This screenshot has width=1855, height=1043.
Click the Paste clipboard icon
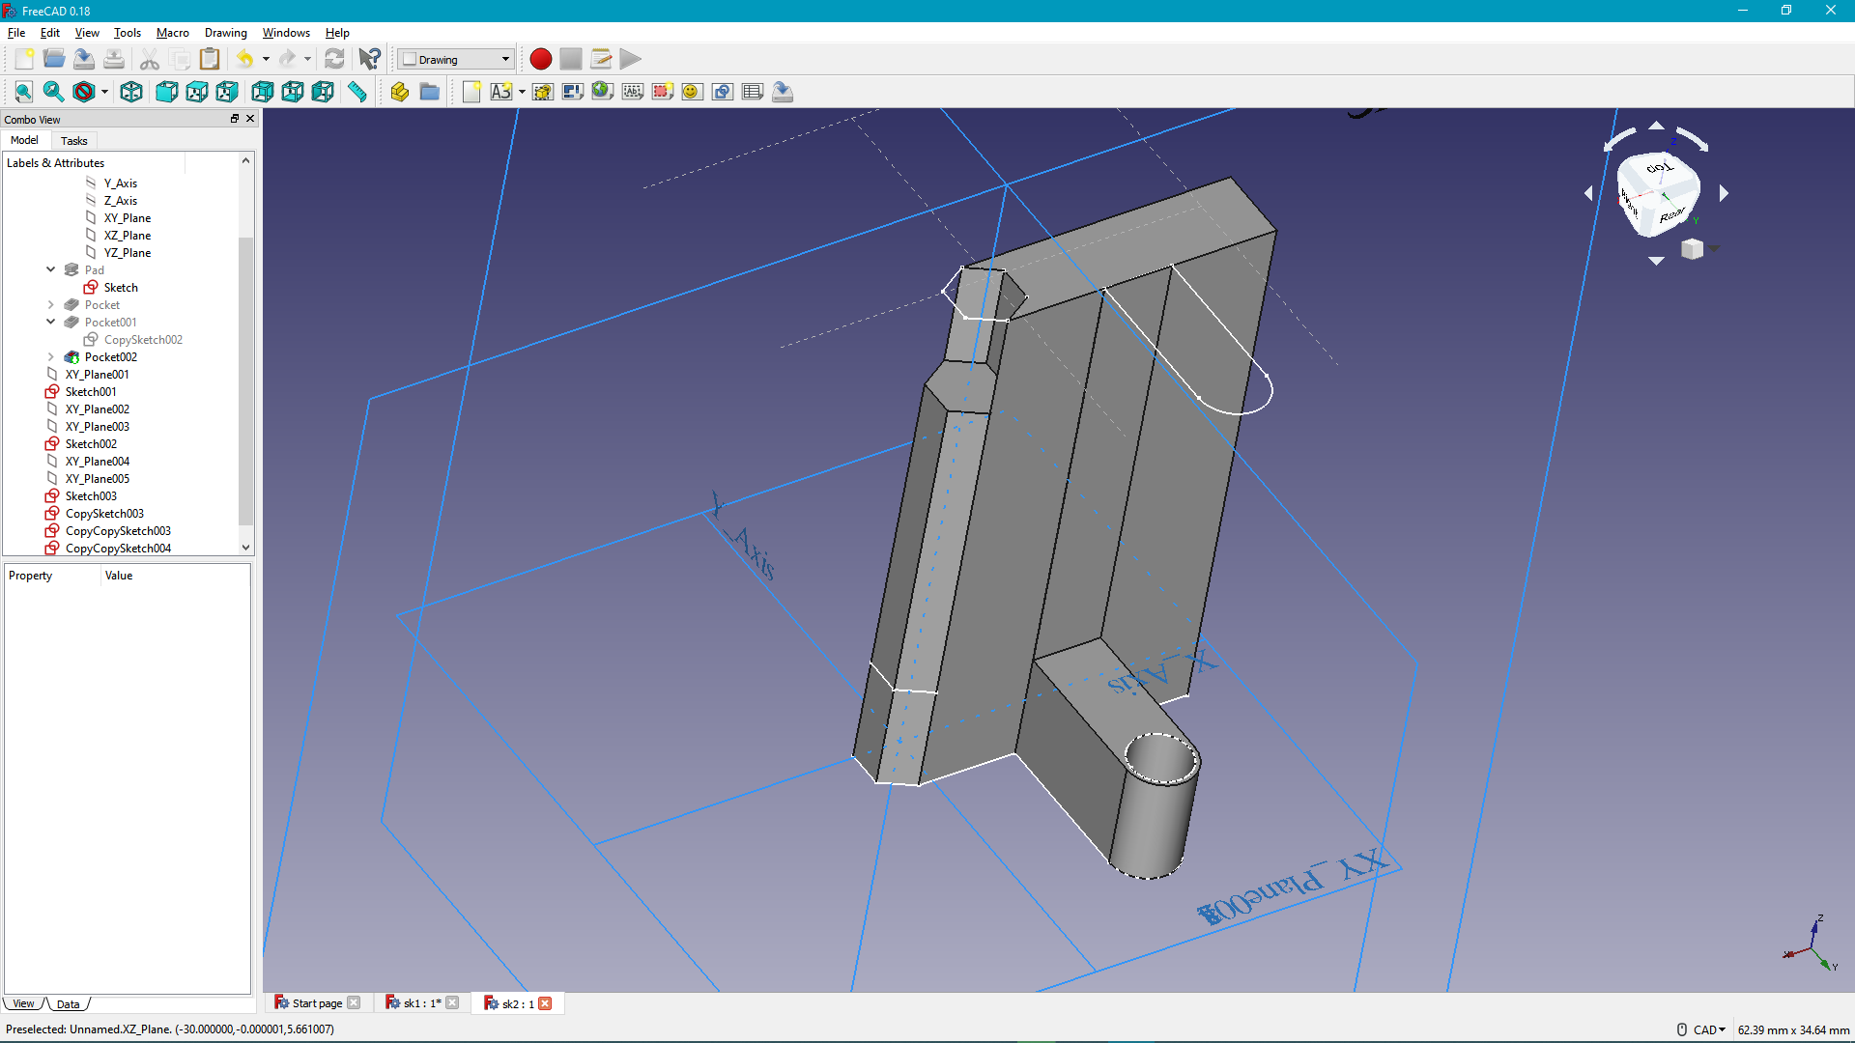coord(209,59)
